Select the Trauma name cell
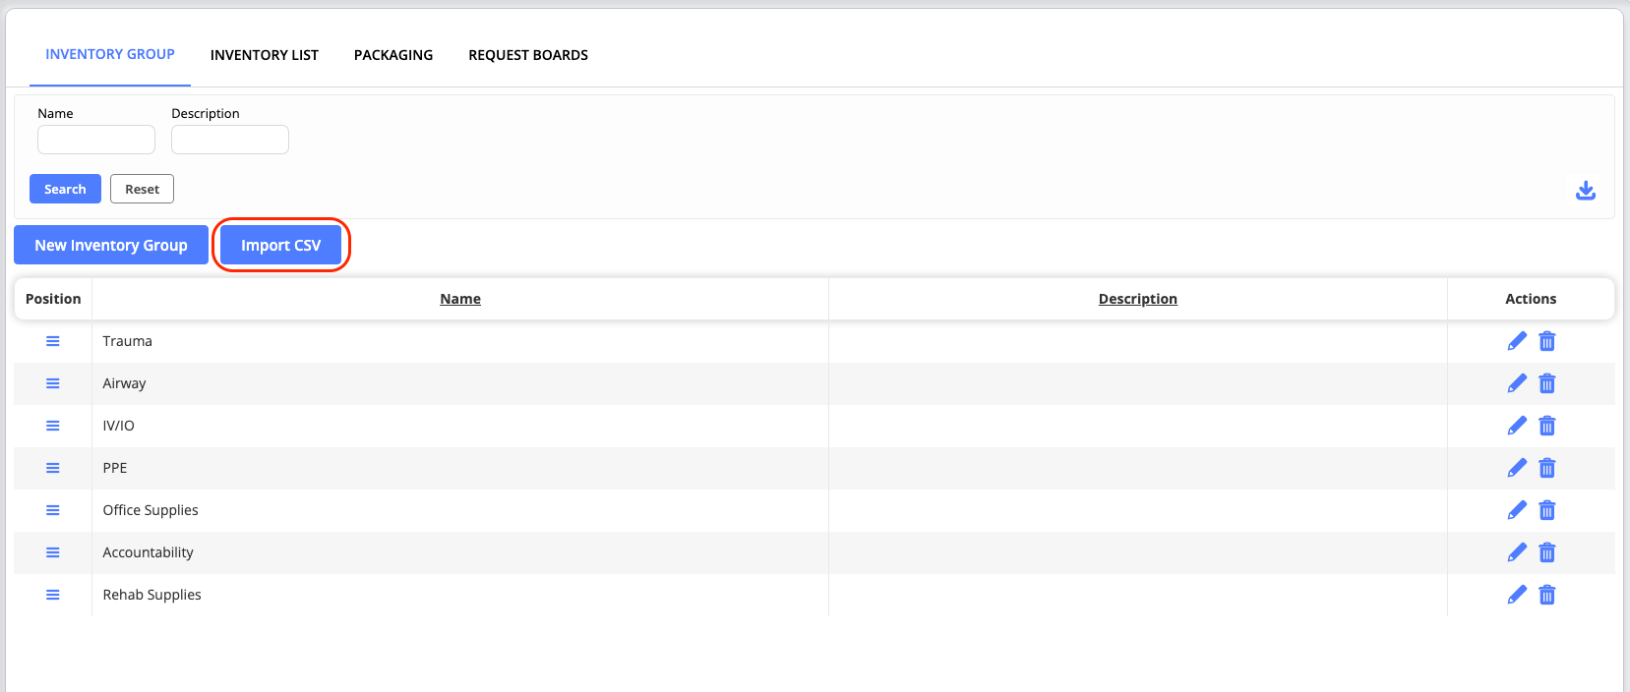 tap(460, 341)
